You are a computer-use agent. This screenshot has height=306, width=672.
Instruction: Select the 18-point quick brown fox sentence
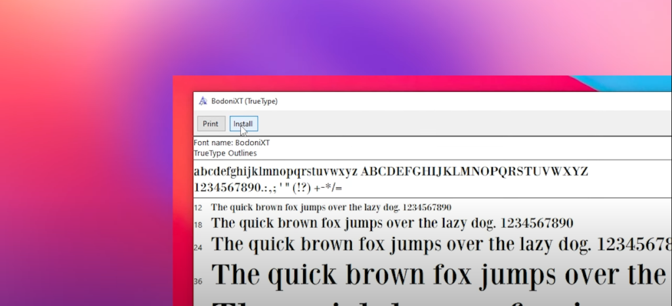pos(392,223)
